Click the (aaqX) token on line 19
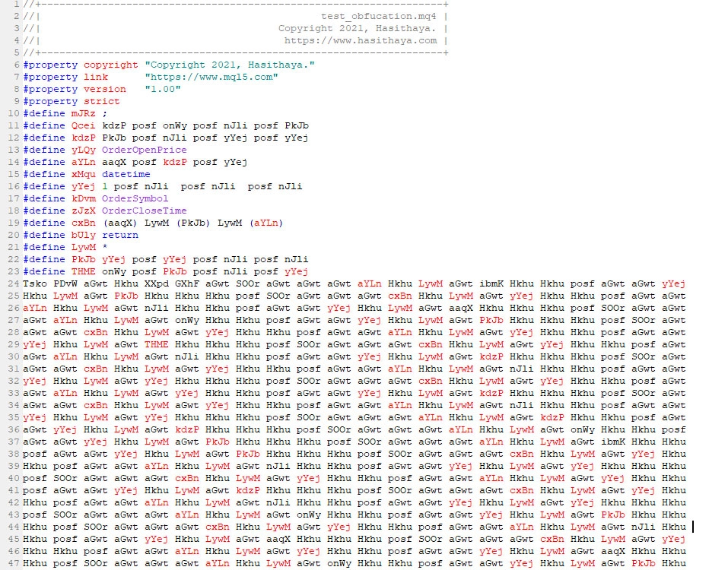This screenshot has height=570, width=728. [119, 223]
